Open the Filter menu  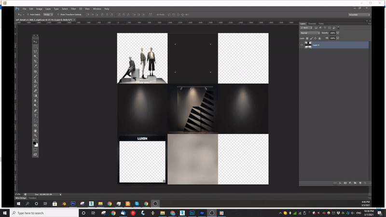pos(73,9)
